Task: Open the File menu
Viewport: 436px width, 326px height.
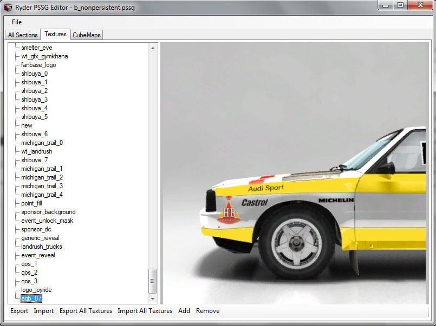Action: pyautogui.click(x=17, y=22)
